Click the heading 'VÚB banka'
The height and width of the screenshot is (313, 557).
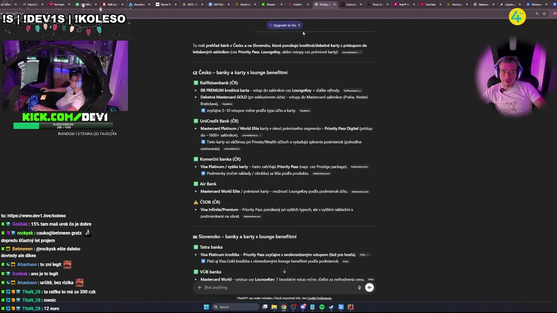pyautogui.click(x=210, y=272)
